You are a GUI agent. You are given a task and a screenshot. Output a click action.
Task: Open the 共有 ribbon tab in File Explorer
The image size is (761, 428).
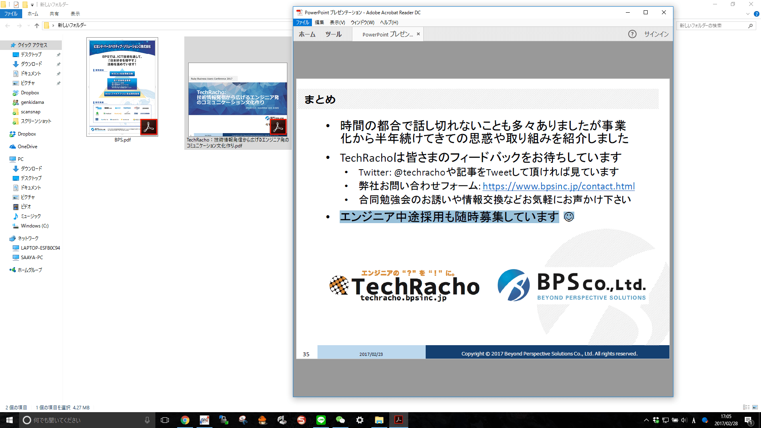pyautogui.click(x=54, y=14)
